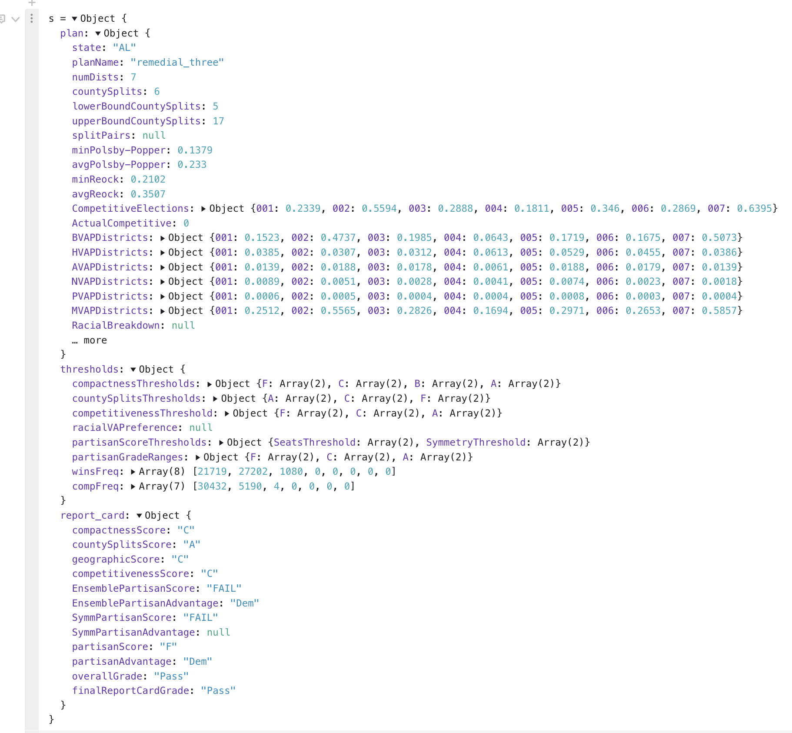
Task: Collapse the report_card object
Action: 139,516
